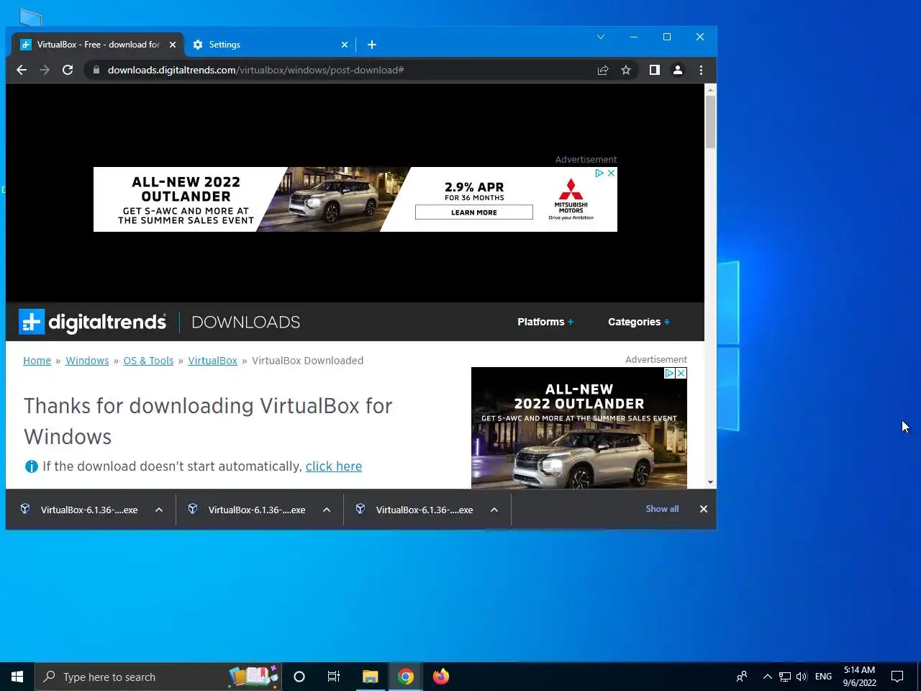Open the Chrome side panel
921x691 pixels.
[654, 70]
